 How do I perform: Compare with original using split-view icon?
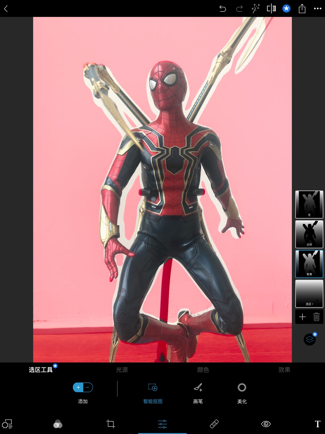click(271, 9)
